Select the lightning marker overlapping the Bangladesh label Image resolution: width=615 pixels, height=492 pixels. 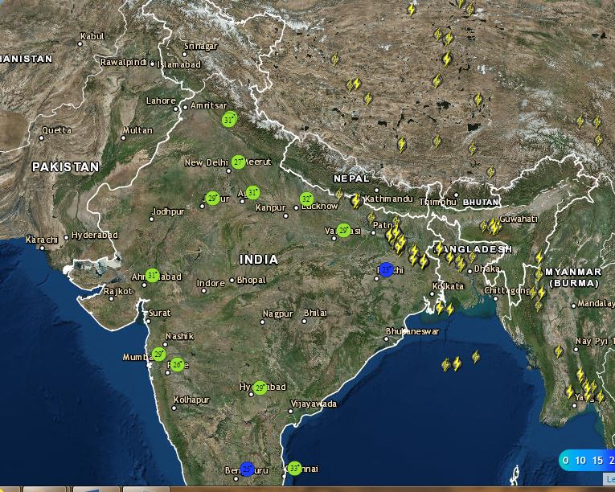click(x=439, y=248)
